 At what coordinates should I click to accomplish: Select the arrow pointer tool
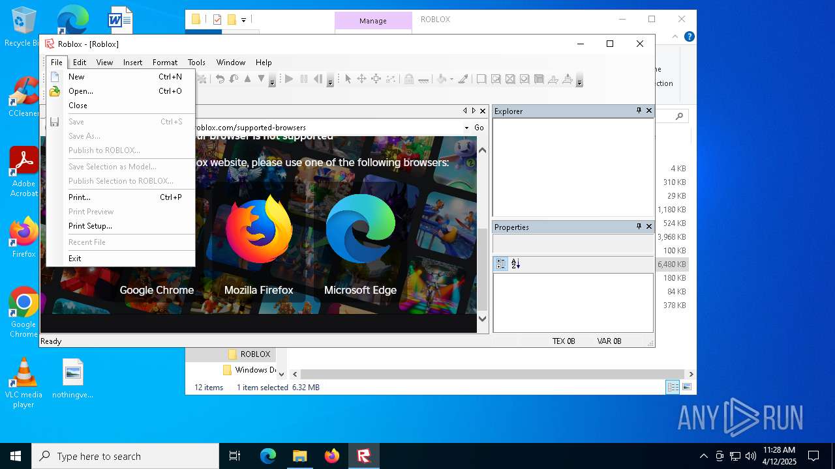(x=348, y=79)
